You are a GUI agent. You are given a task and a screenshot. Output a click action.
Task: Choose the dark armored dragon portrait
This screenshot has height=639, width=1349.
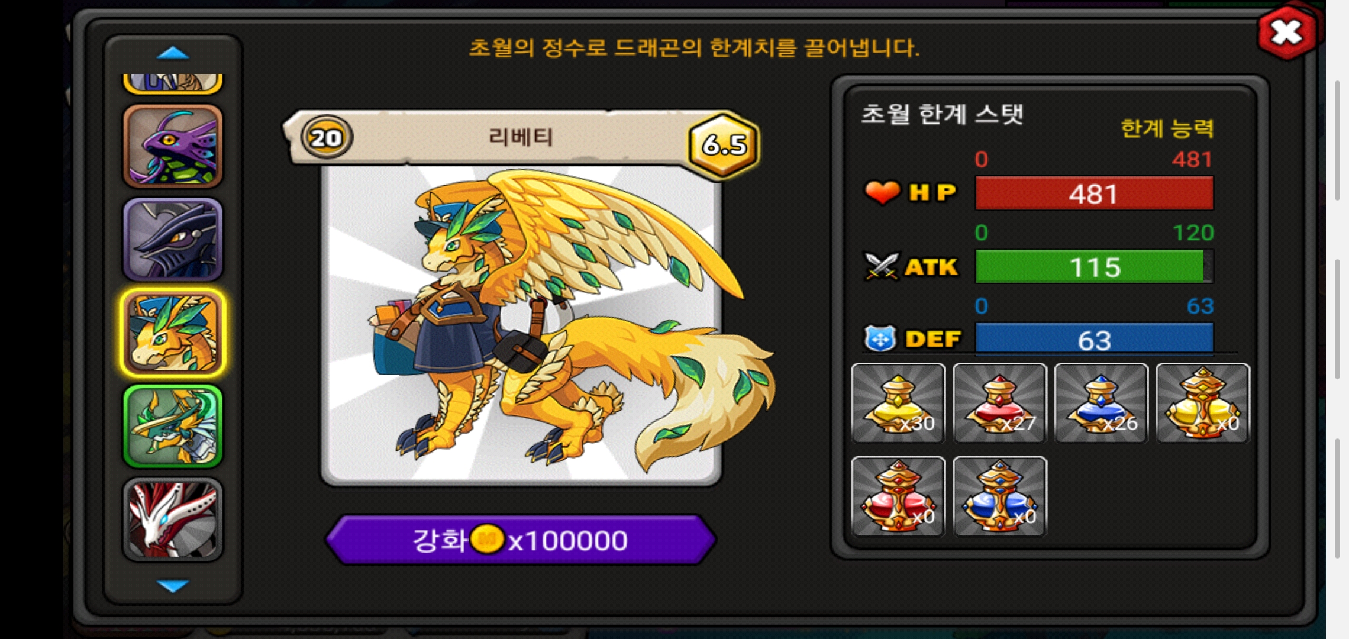[173, 239]
